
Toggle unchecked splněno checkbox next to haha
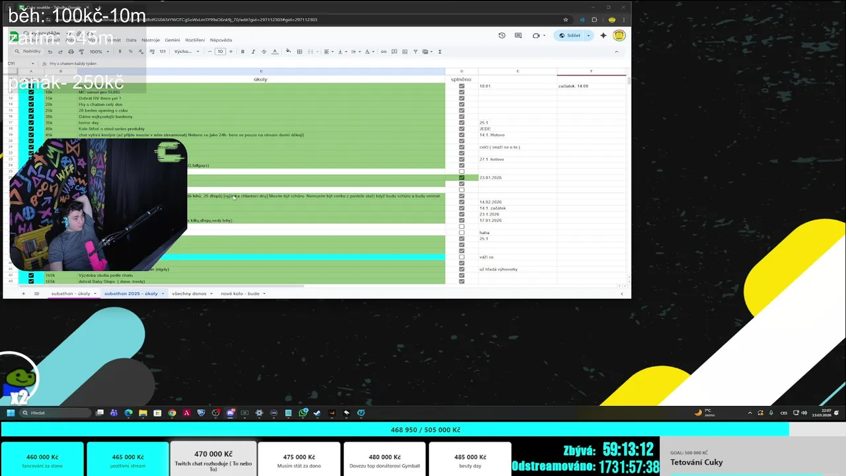click(x=461, y=233)
